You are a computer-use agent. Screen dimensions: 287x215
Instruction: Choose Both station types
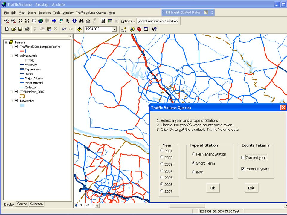[193, 172]
